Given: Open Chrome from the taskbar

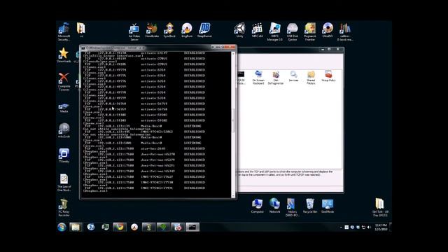Looking at the screenshot, I should click(x=120, y=227).
